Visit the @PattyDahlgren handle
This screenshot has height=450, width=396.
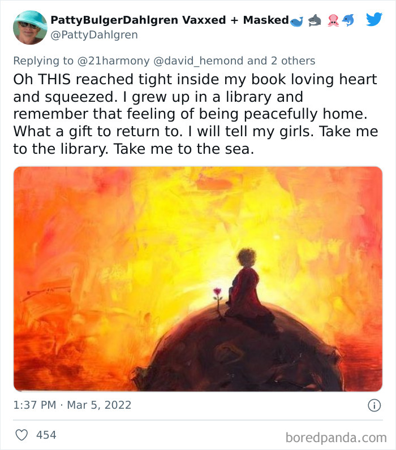tap(94, 34)
